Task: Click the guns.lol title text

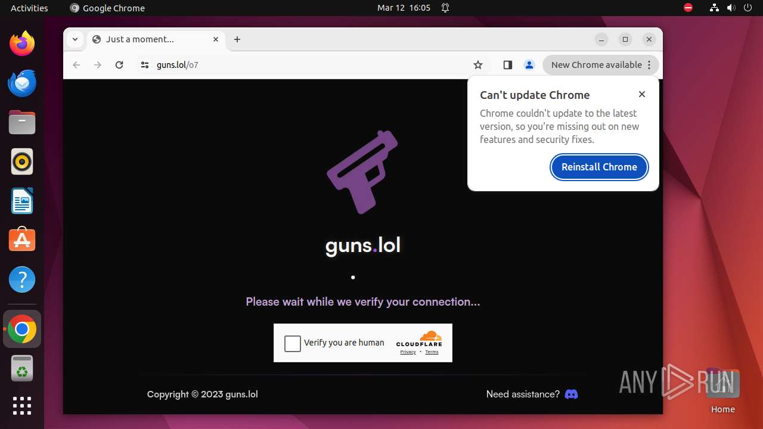Action: [362, 245]
